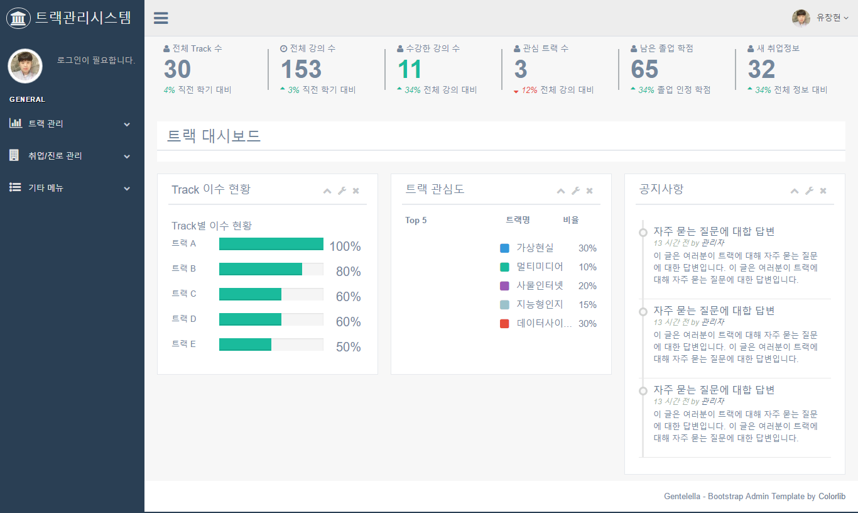Collapse the Track 이수 현황 panel
Screen dimensions: 858x513
(327, 191)
